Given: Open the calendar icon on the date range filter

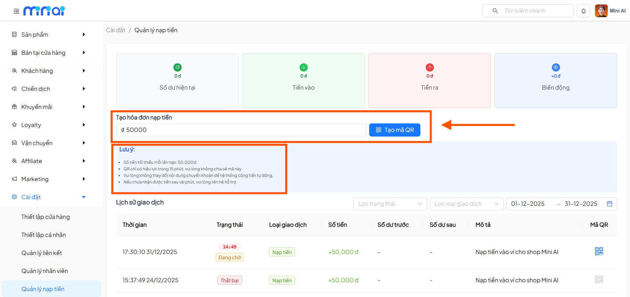Looking at the screenshot, I should pyautogui.click(x=610, y=203).
